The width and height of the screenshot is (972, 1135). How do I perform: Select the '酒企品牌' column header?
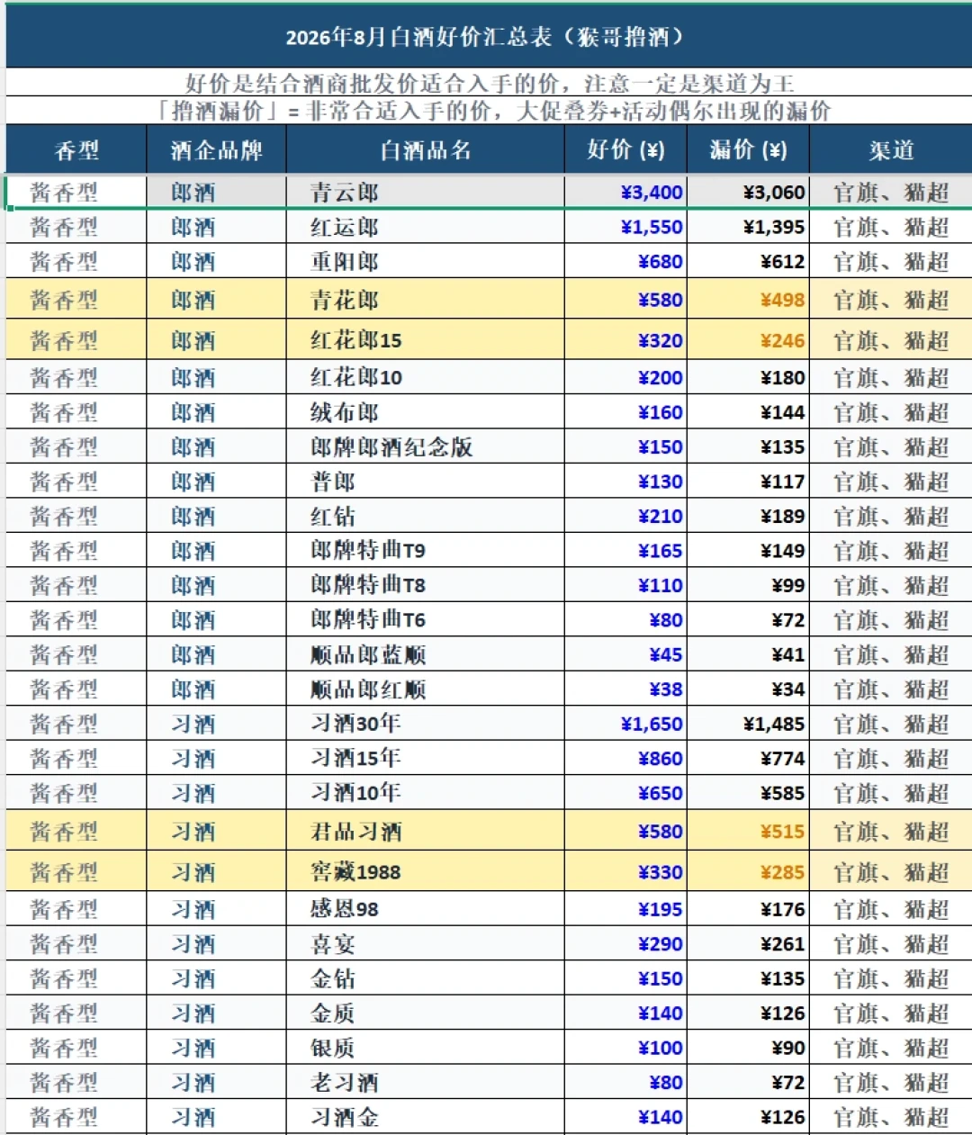coord(217,149)
